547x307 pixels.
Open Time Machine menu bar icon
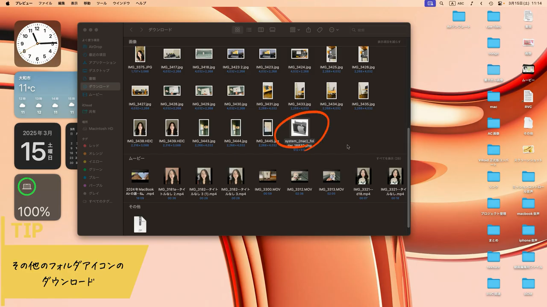491,3
